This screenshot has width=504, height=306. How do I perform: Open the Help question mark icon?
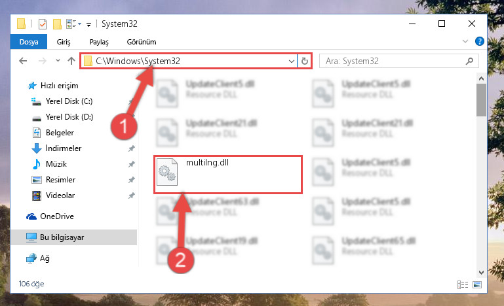click(x=479, y=41)
